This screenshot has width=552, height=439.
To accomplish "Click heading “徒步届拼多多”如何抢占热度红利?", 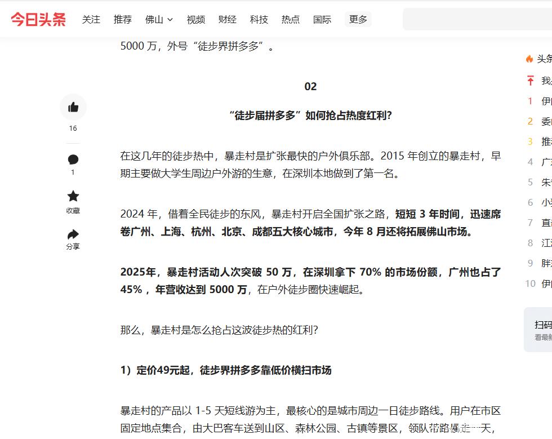I will click(310, 116).
